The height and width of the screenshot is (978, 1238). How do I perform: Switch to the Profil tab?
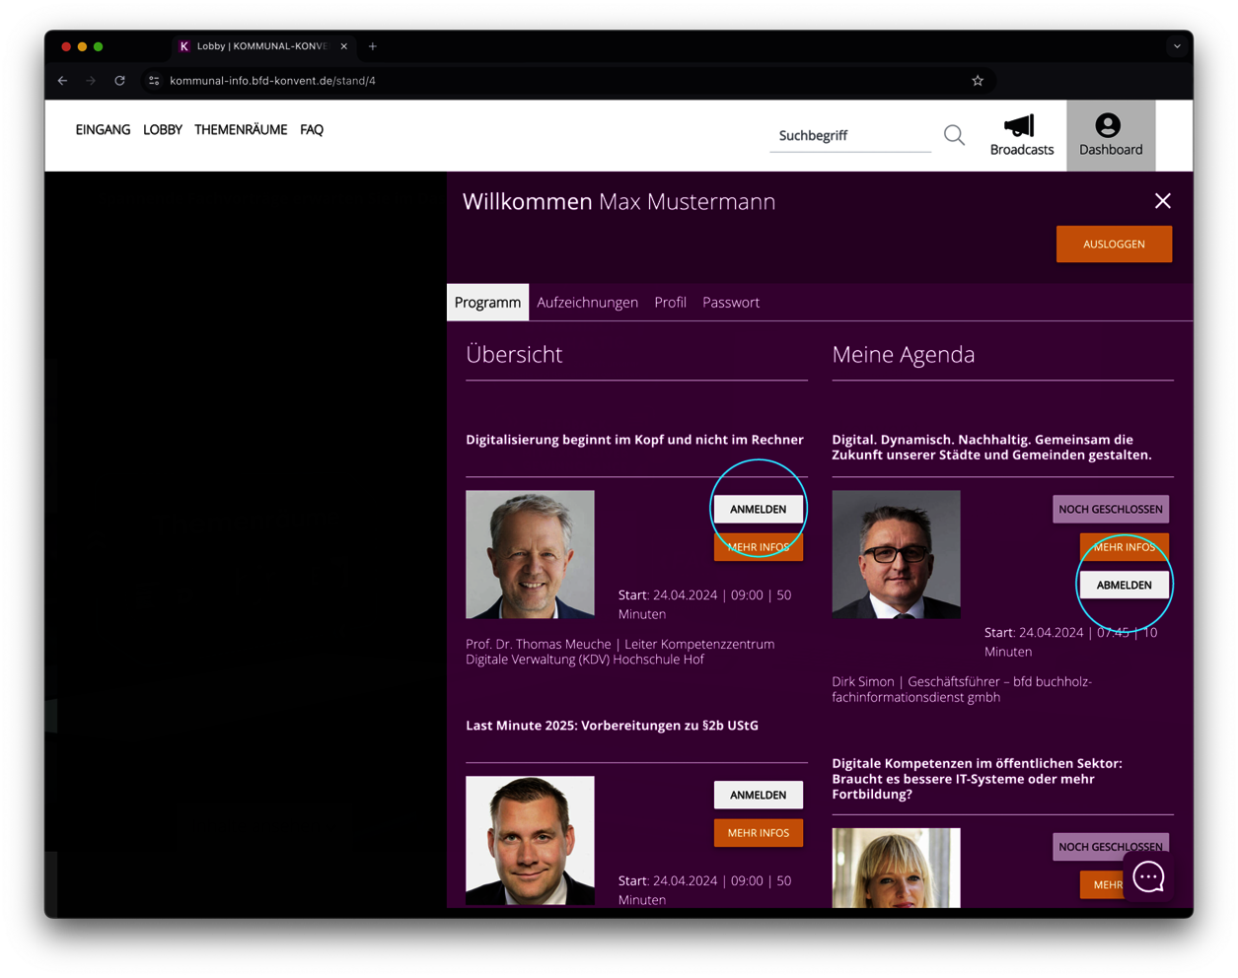(x=670, y=303)
